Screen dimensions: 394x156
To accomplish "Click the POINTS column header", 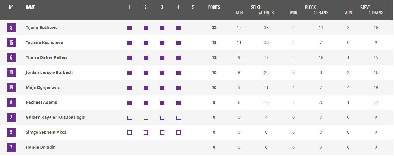I will click(214, 7).
